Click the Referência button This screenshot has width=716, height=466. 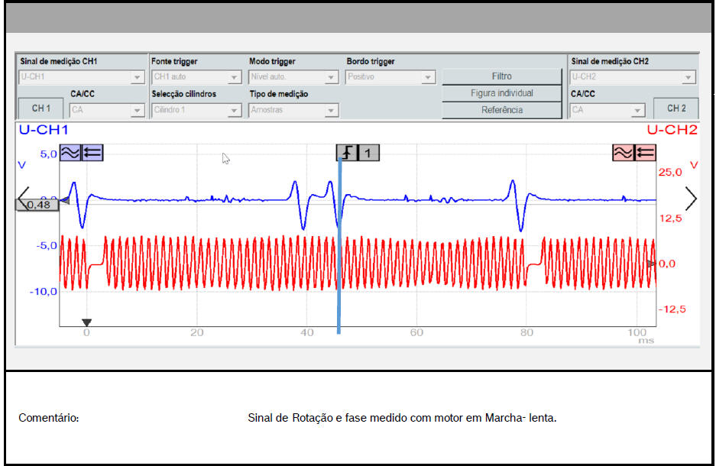(502, 110)
